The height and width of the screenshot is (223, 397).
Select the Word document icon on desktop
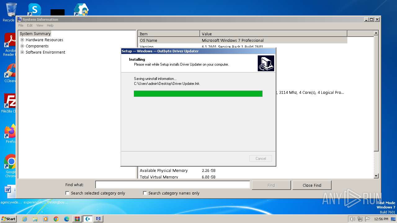pyautogui.click(x=11, y=192)
